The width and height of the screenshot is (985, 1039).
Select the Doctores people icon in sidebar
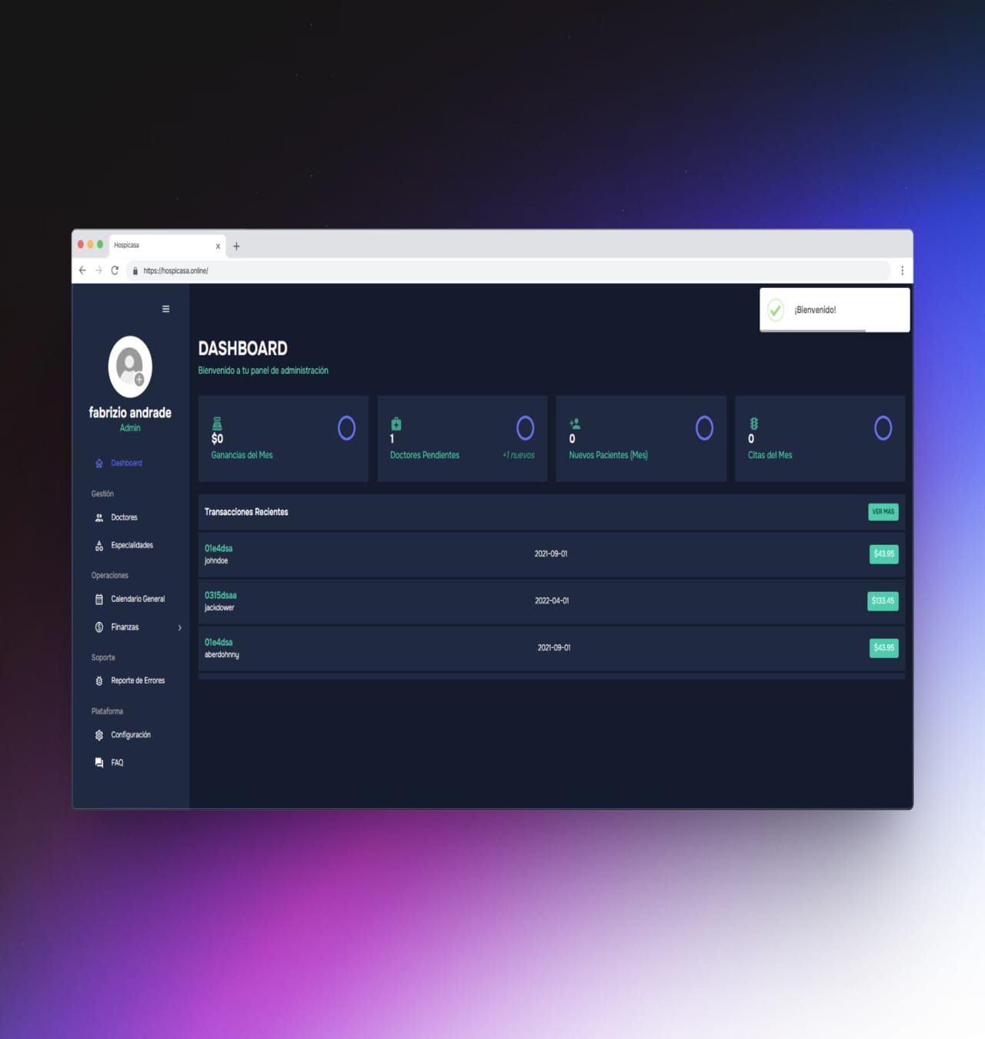(98, 517)
